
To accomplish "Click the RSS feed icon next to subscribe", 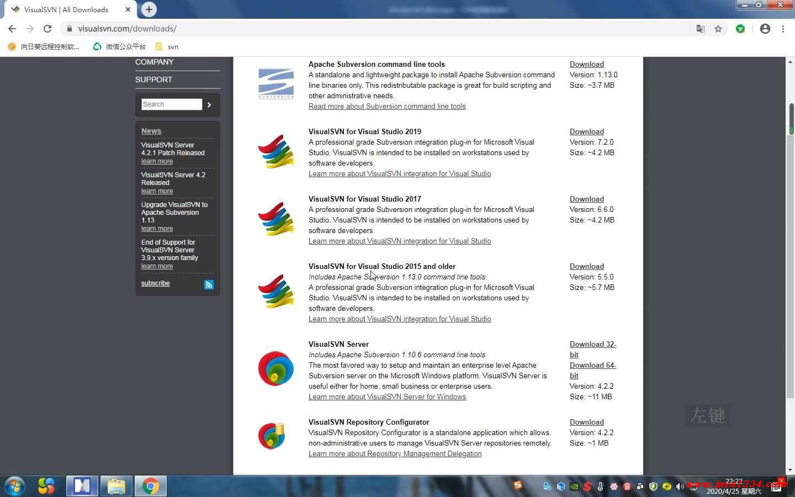I will coord(209,284).
